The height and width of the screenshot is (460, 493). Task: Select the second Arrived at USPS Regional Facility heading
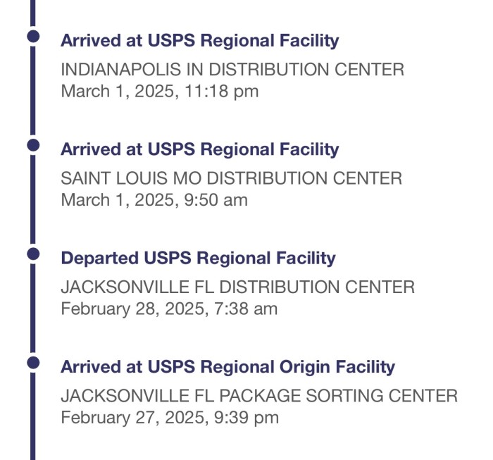(x=199, y=149)
